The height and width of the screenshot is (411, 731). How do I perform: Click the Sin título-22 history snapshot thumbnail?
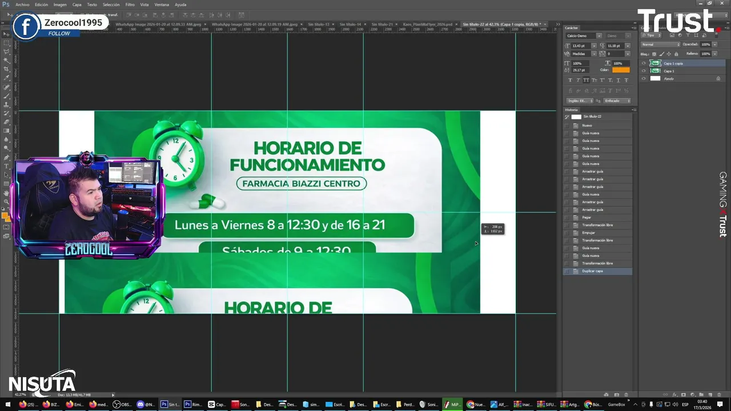(x=576, y=116)
